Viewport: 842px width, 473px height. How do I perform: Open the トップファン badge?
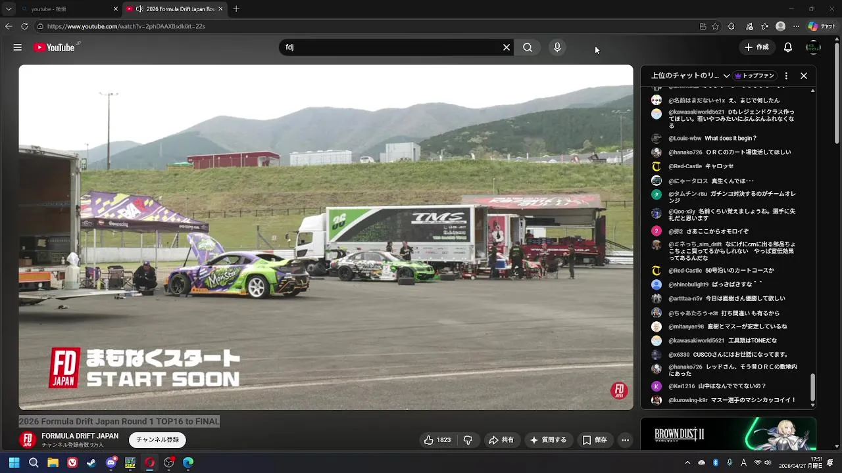(x=755, y=76)
